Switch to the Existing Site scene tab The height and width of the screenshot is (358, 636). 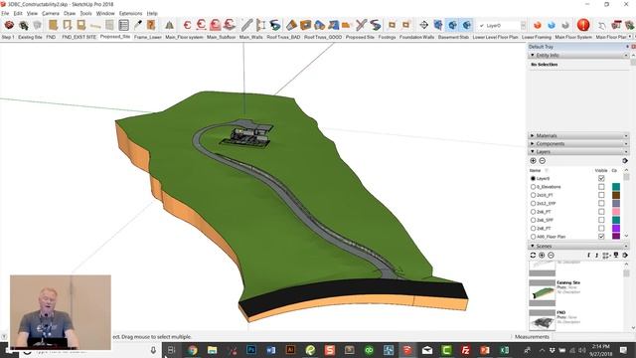point(30,37)
